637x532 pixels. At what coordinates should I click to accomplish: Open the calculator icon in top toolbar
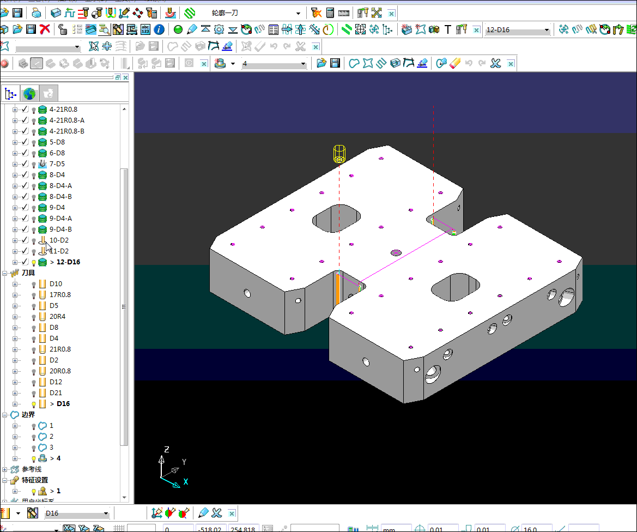pyautogui.click(x=330, y=13)
